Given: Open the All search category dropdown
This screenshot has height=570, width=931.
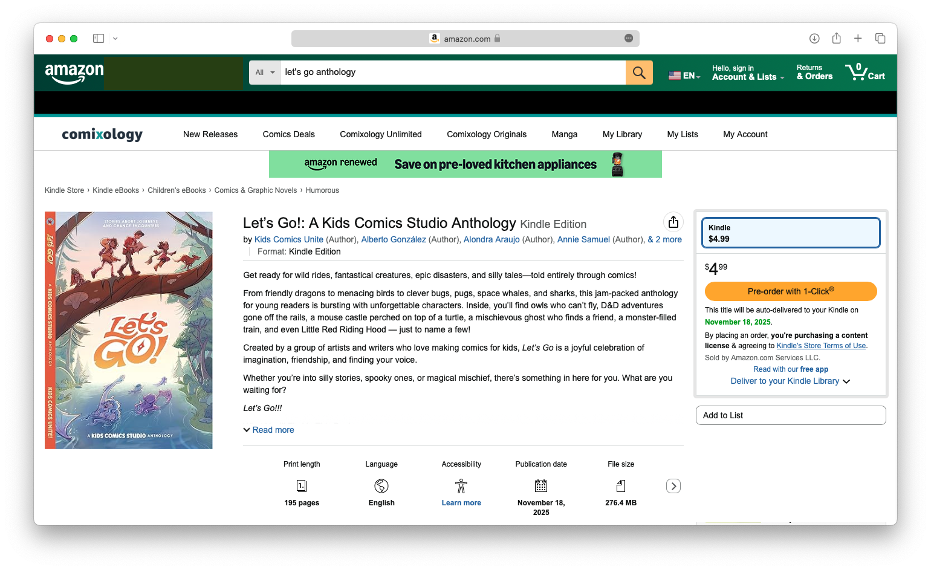Looking at the screenshot, I should (x=265, y=73).
